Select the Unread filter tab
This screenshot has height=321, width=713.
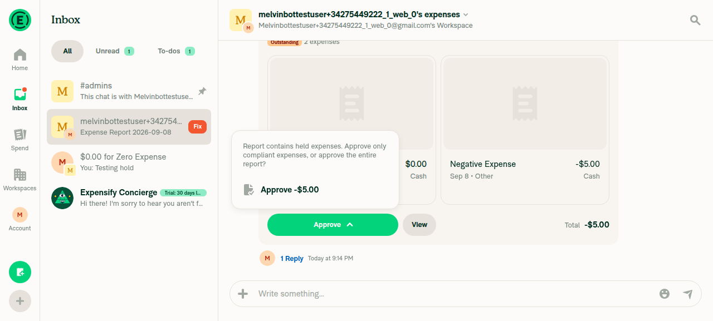(x=114, y=51)
